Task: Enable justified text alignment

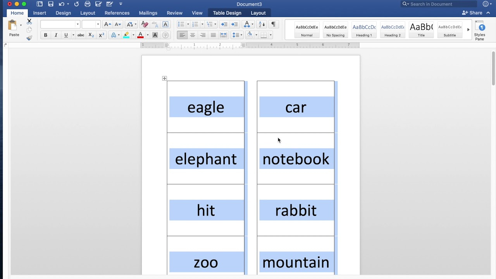Action: [213, 35]
